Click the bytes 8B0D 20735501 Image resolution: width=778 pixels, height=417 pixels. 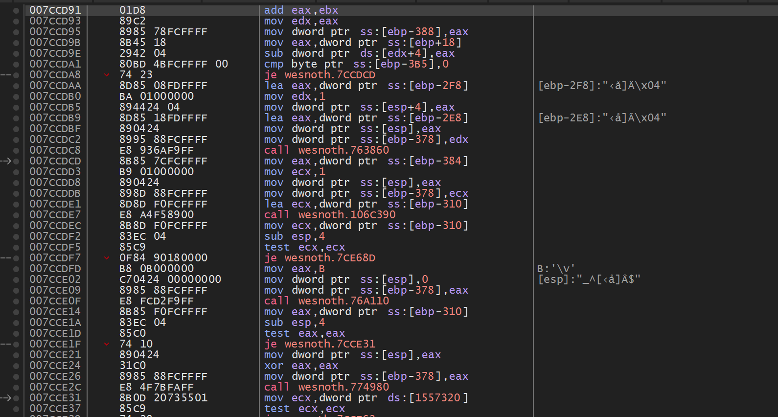(163, 398)
